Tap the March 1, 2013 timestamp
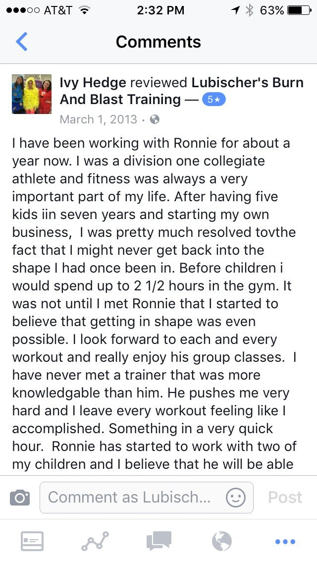The image size is (317, 563). (98, 119)
